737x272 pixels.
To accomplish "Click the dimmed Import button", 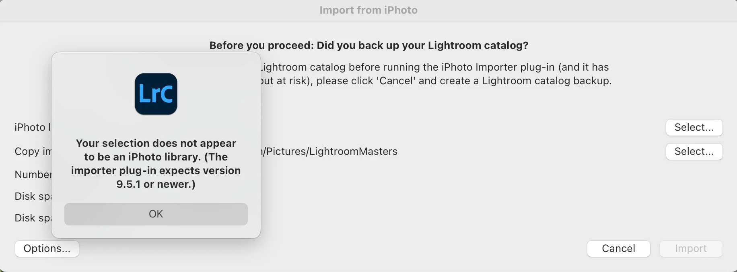I will coord(691,249).
